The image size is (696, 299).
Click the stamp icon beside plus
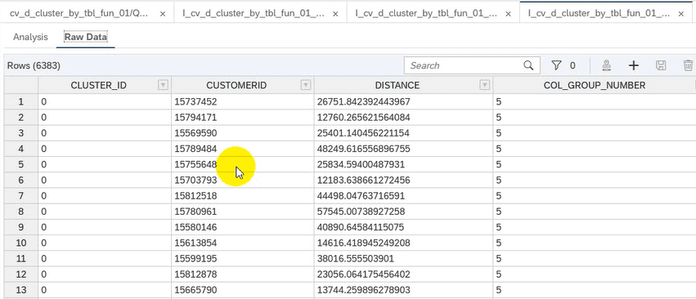tap(607, 65)
